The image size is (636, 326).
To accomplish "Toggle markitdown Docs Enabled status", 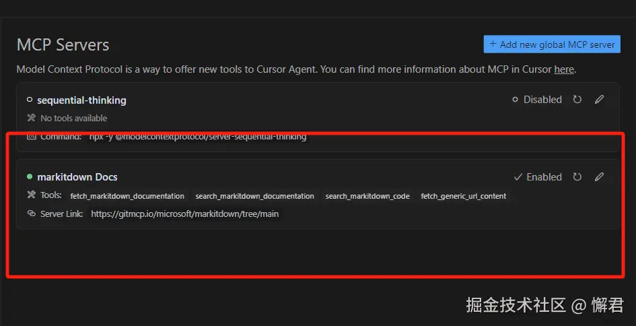I will coord(538,177).
